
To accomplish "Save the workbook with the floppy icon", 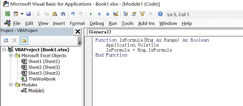I will [x=28, y=14].
